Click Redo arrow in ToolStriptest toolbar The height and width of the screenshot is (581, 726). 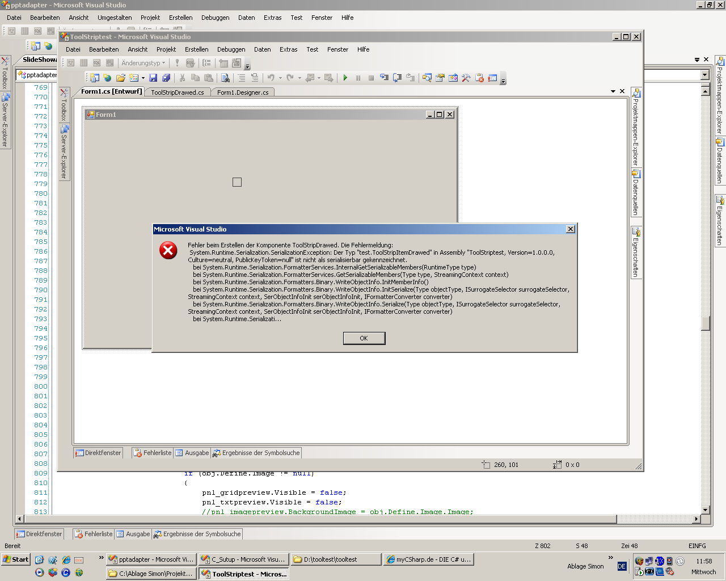coord(290,78)
